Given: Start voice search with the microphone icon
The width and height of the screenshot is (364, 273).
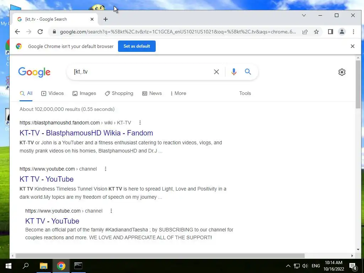Looking at the screenshot, I should (234, 72).
